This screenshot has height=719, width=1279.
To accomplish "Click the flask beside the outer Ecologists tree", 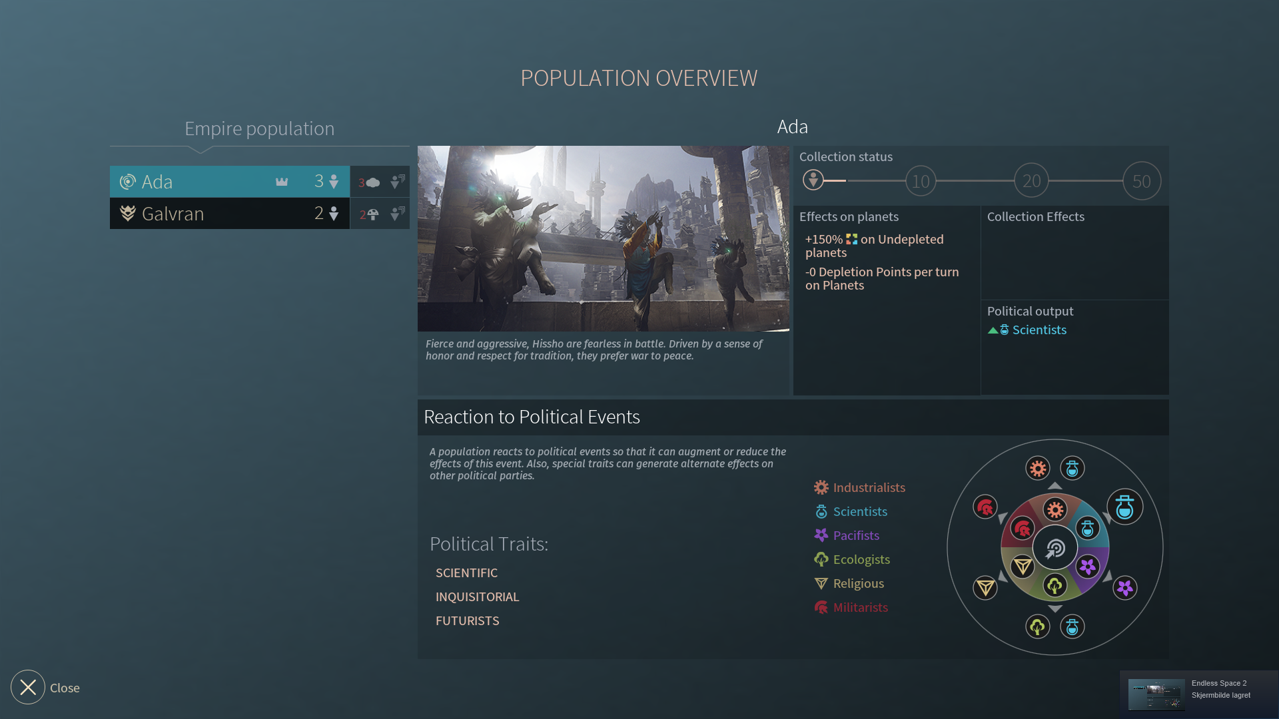I will 1072,626.
